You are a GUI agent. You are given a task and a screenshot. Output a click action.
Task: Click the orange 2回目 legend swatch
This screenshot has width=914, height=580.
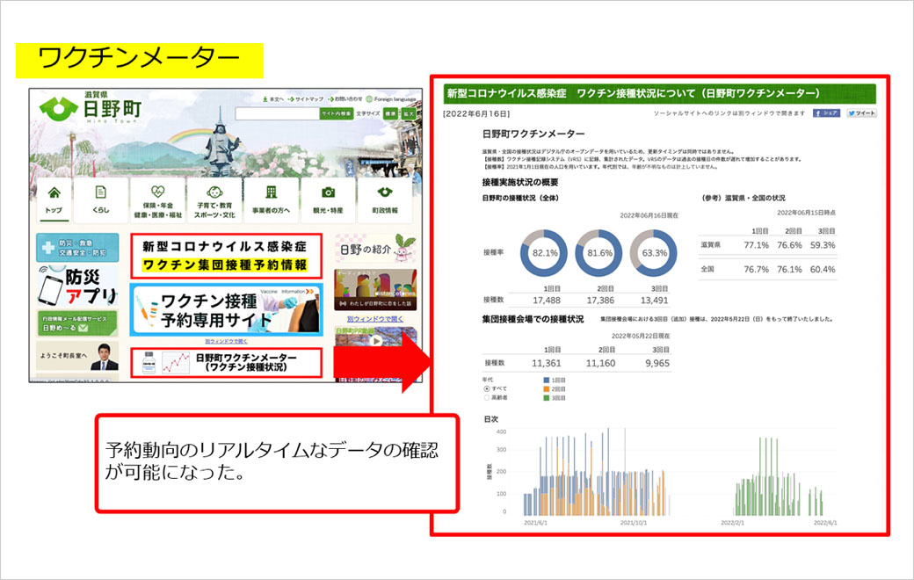[546, 388]
